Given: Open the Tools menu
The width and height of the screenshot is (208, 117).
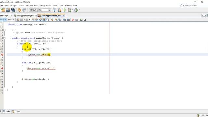Looking at the screenshot, I should click(61, 6).
